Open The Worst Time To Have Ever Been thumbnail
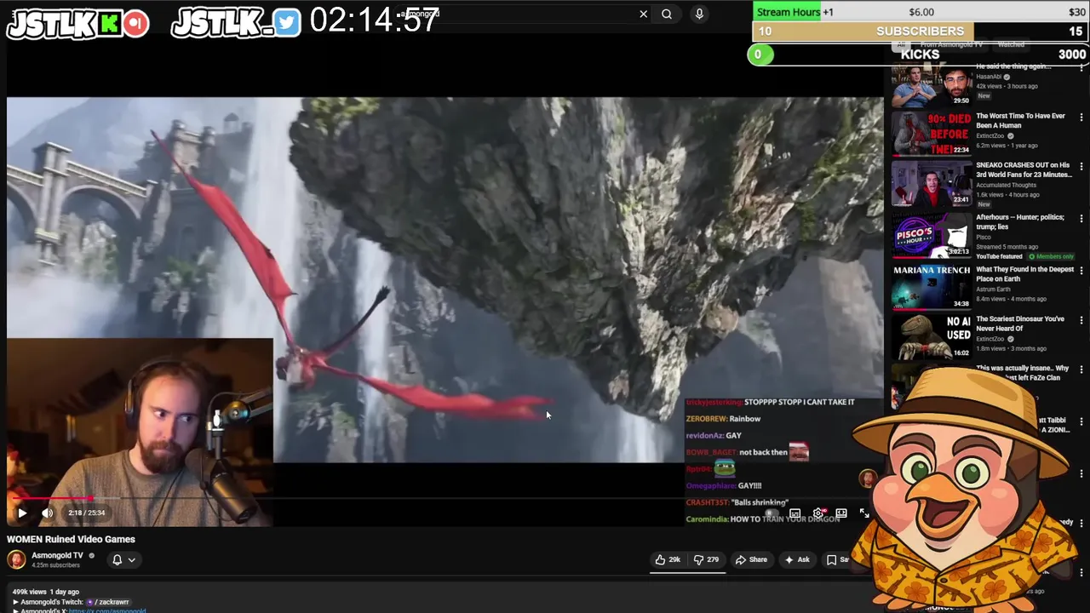1090x613 pixels. tap(931, 133)
